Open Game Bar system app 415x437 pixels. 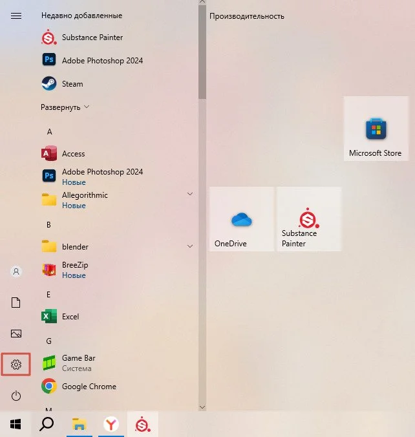click(x=69, y=363)
